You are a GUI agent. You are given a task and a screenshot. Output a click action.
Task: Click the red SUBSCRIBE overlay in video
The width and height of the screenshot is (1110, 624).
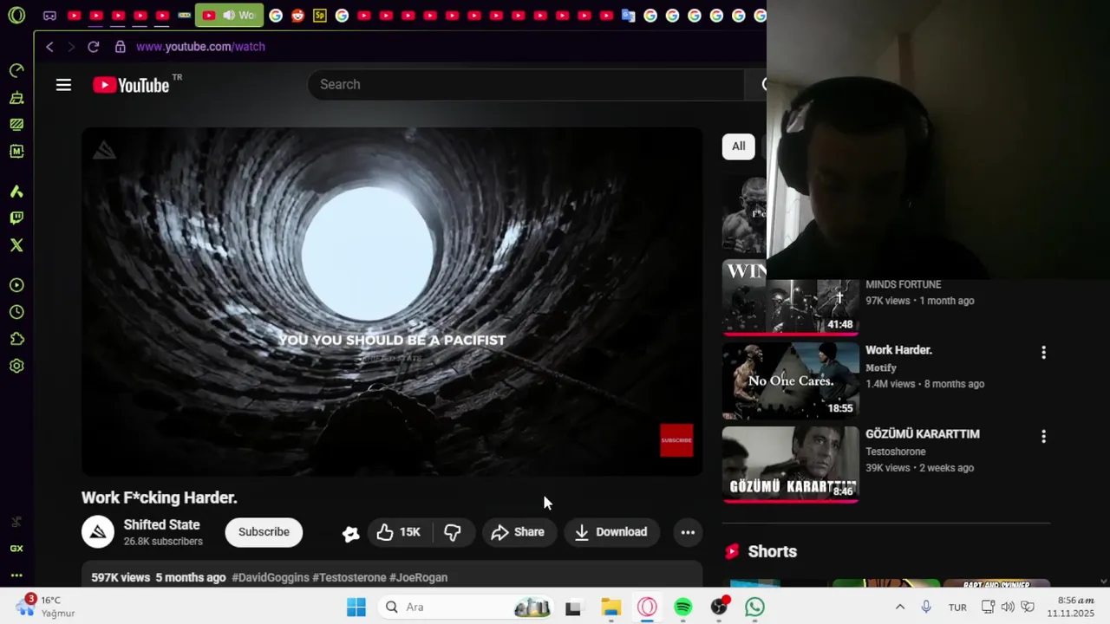(676, 440)
